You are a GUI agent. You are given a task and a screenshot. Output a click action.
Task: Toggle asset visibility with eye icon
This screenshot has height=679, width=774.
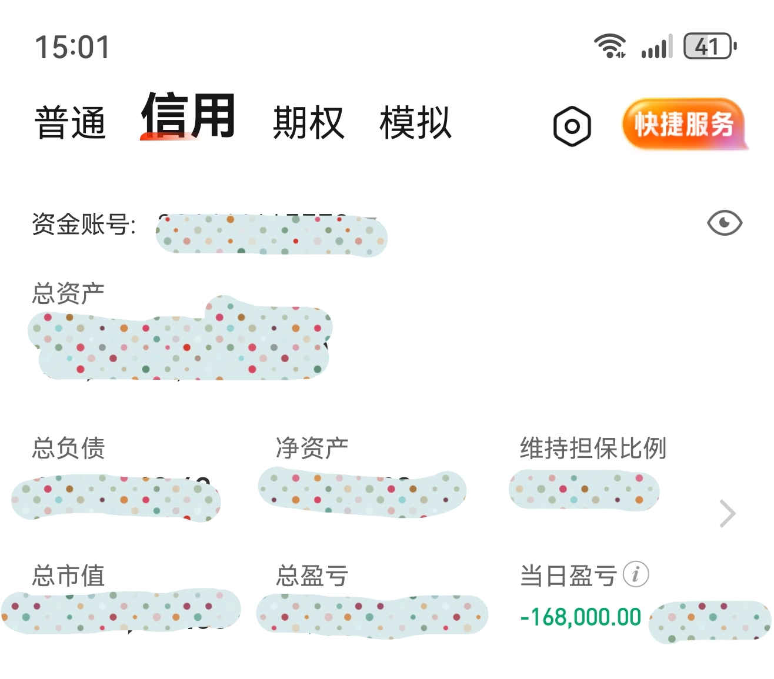click(x=725, y=223)
